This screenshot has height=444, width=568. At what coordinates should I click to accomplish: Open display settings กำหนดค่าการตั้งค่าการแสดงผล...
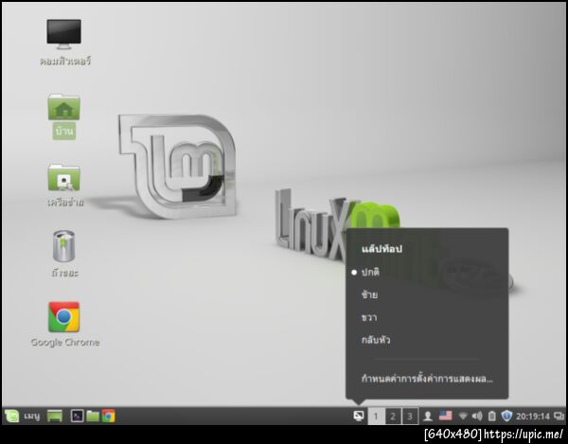point(427,380)
